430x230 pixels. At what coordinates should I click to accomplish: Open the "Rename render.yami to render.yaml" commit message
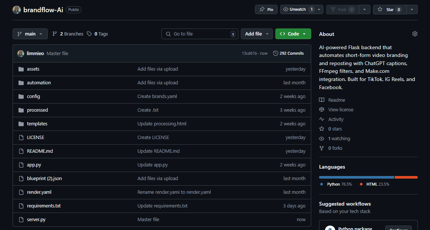click(x=174, y=192)
